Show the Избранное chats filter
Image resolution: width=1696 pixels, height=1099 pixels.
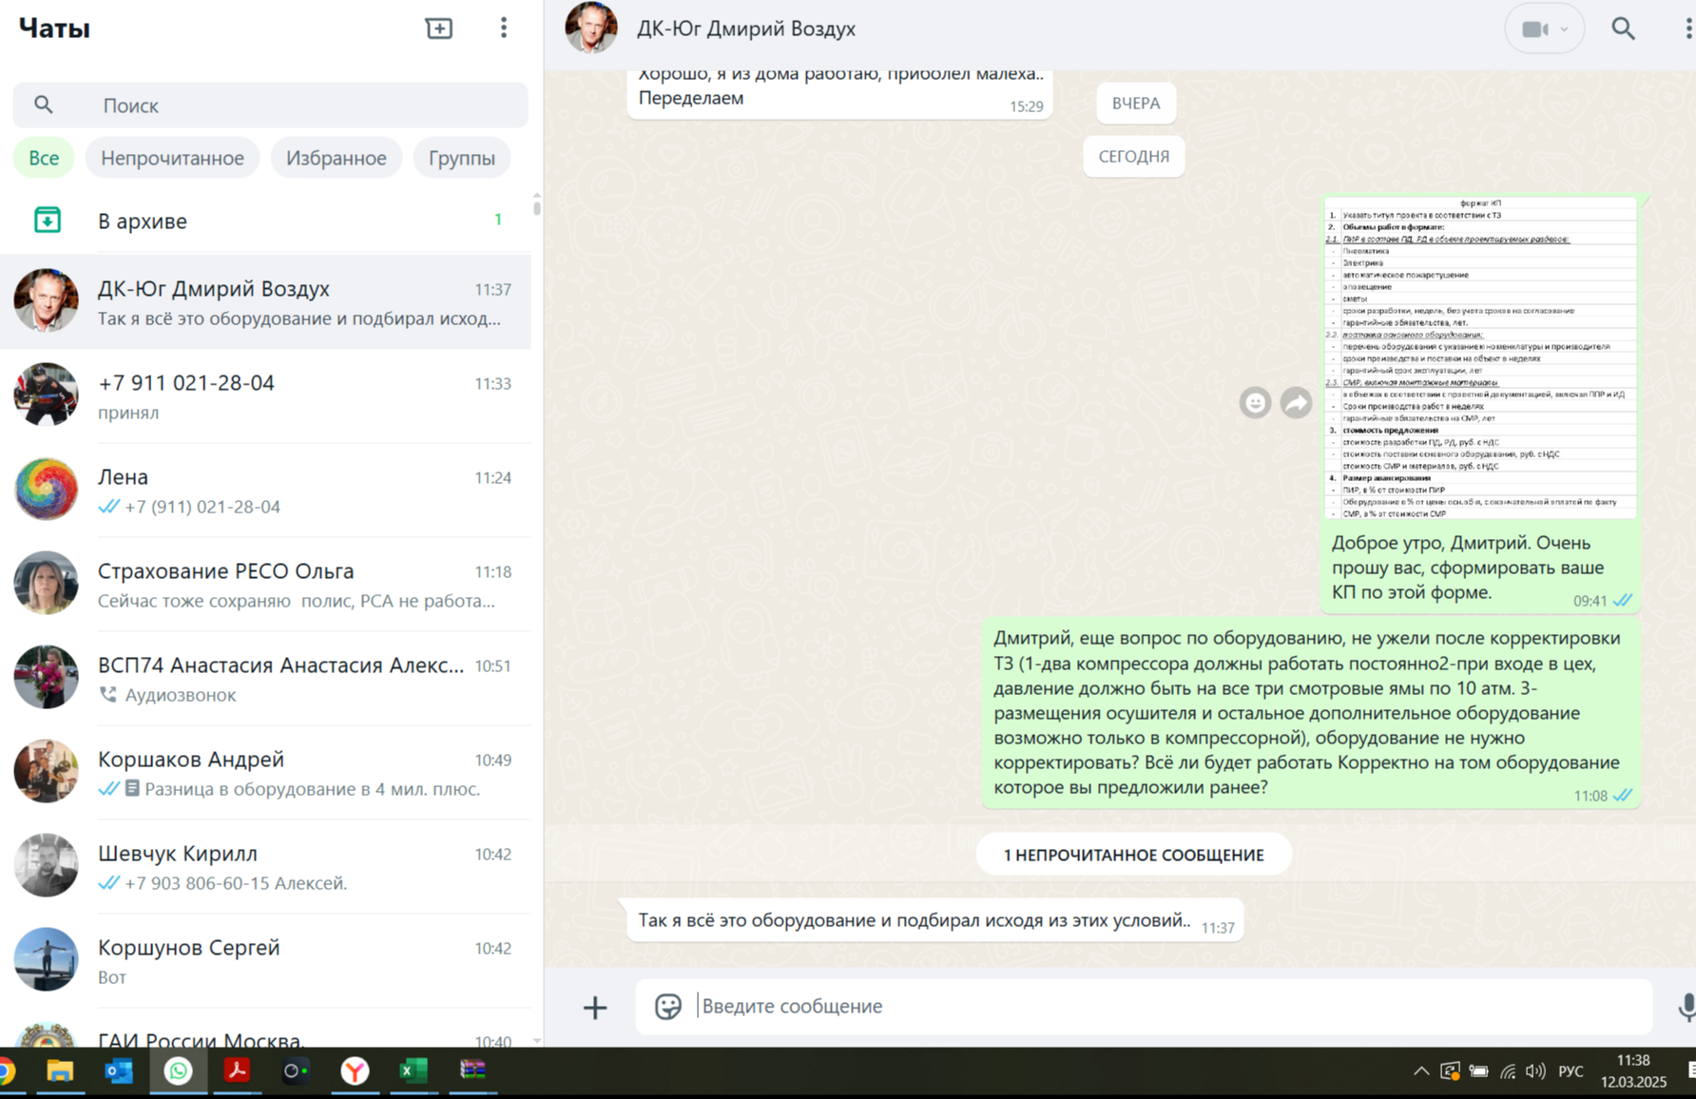(337, 158)
